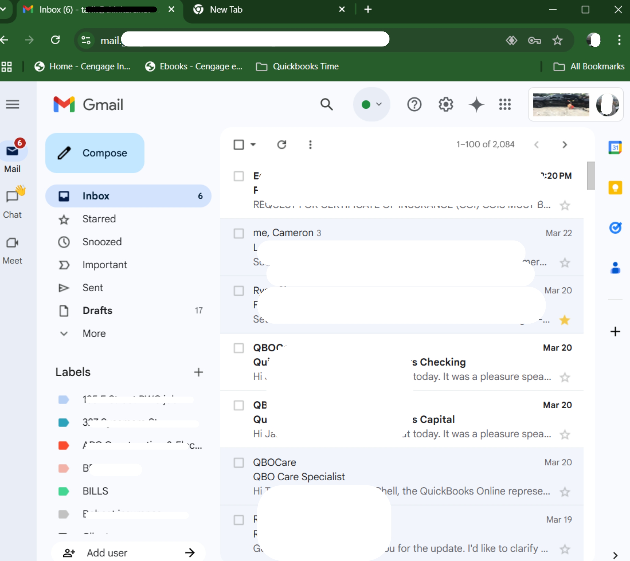Open Support help icon
The height and width of the screenshot is (561, 630).
414,105
